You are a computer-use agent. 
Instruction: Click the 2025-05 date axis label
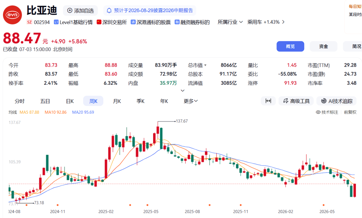point(151,212)
